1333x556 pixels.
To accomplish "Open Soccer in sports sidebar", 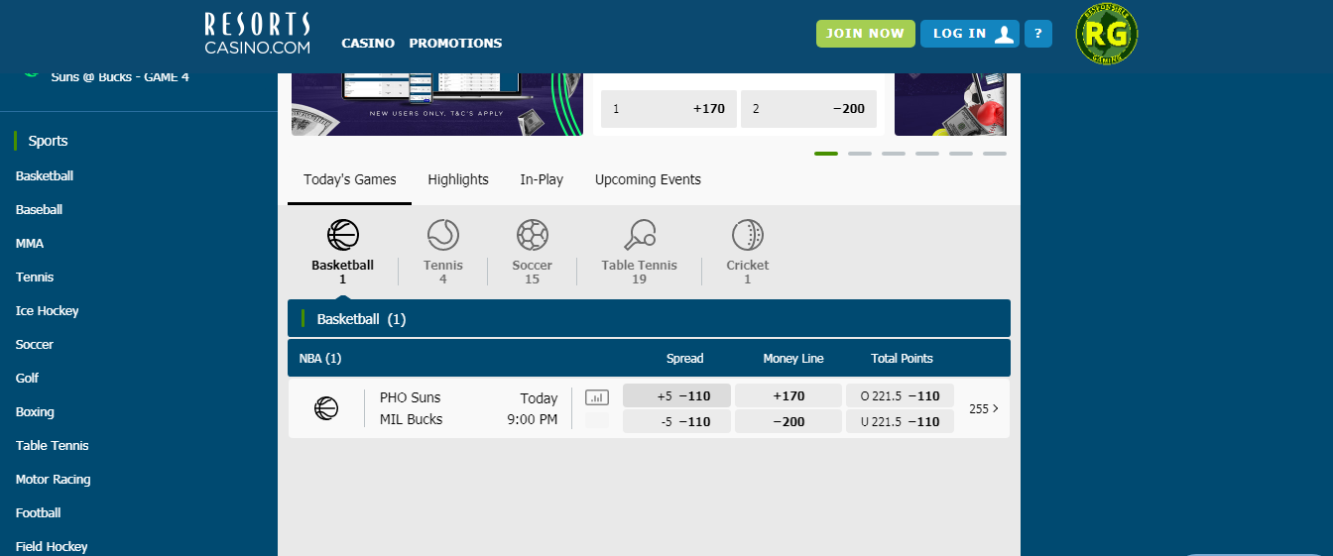I will (x=35, y=345).
